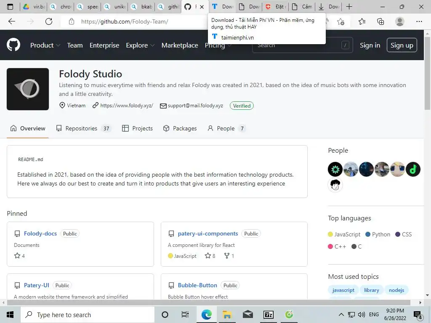Open volume control in system tray
This screenshot has width=431, height=323.
[x=362, y=315]
